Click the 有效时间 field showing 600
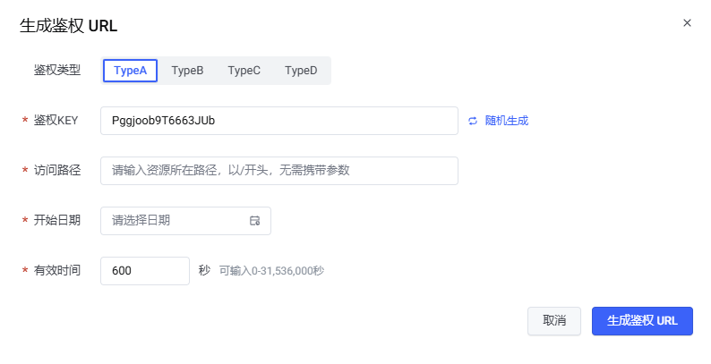Screen dimensions: 711x364 point(144,271)
